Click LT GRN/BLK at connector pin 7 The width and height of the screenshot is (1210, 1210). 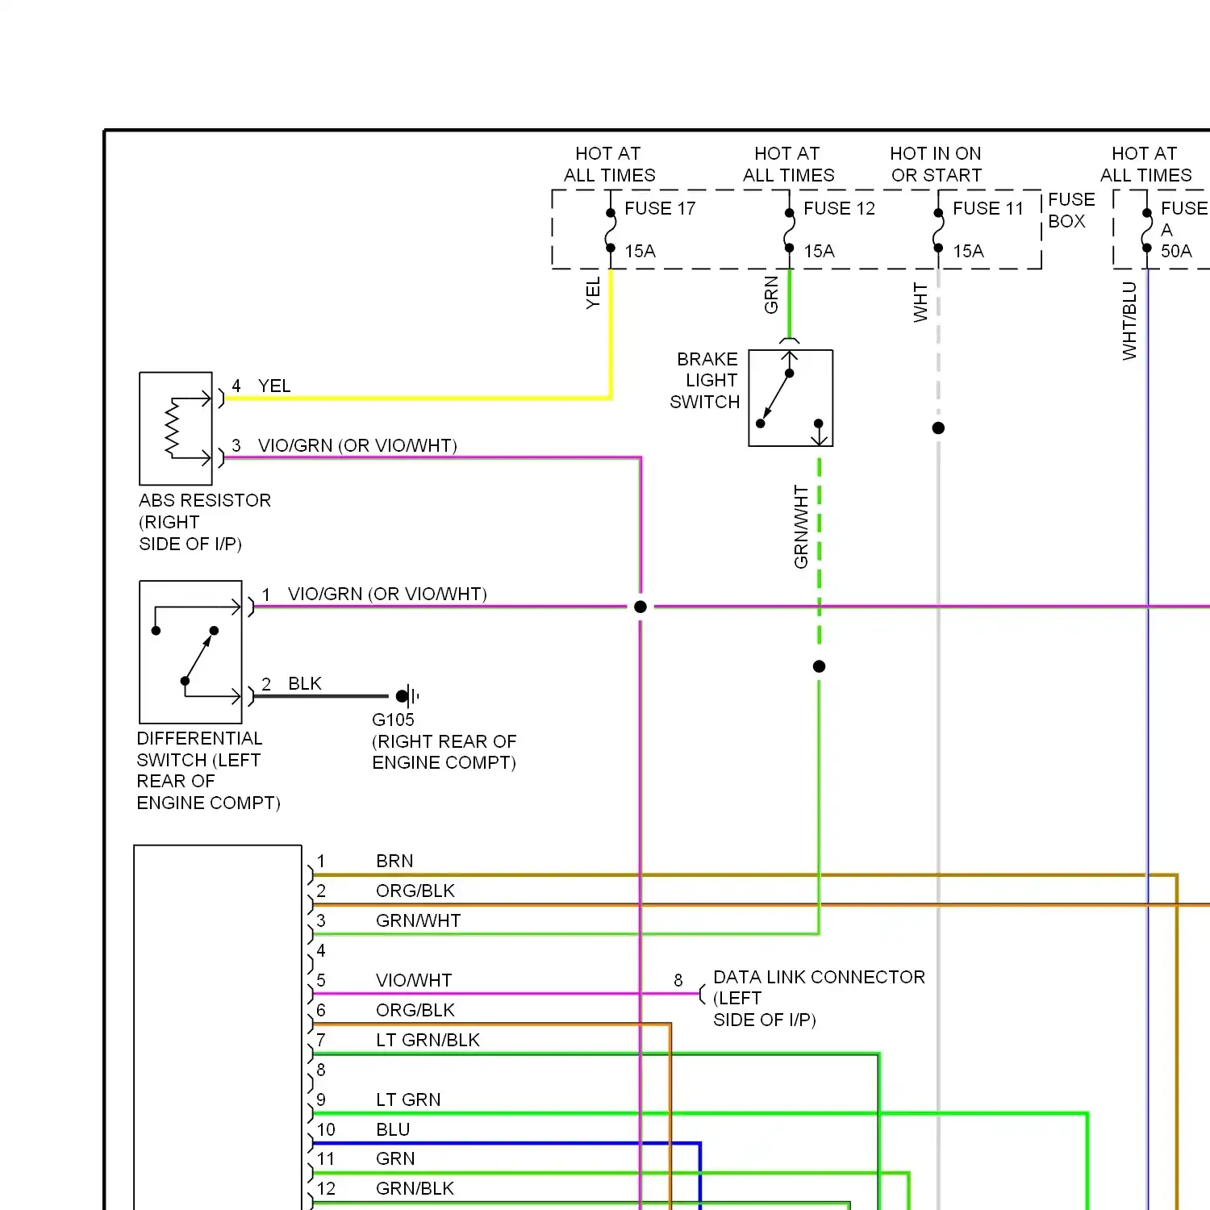428,1040
